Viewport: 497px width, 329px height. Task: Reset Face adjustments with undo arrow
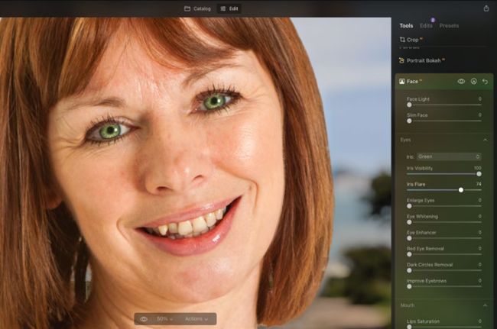pos(485,81)
